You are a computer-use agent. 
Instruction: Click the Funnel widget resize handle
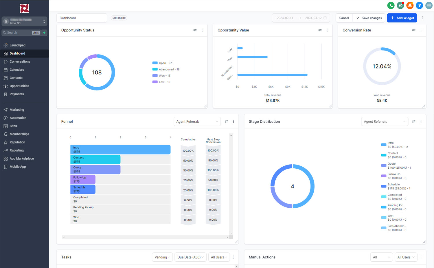(236, 242)
